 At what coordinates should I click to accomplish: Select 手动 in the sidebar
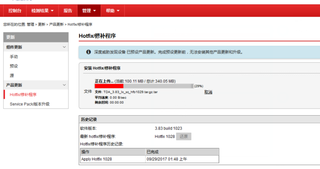click(x=14, y=56)
